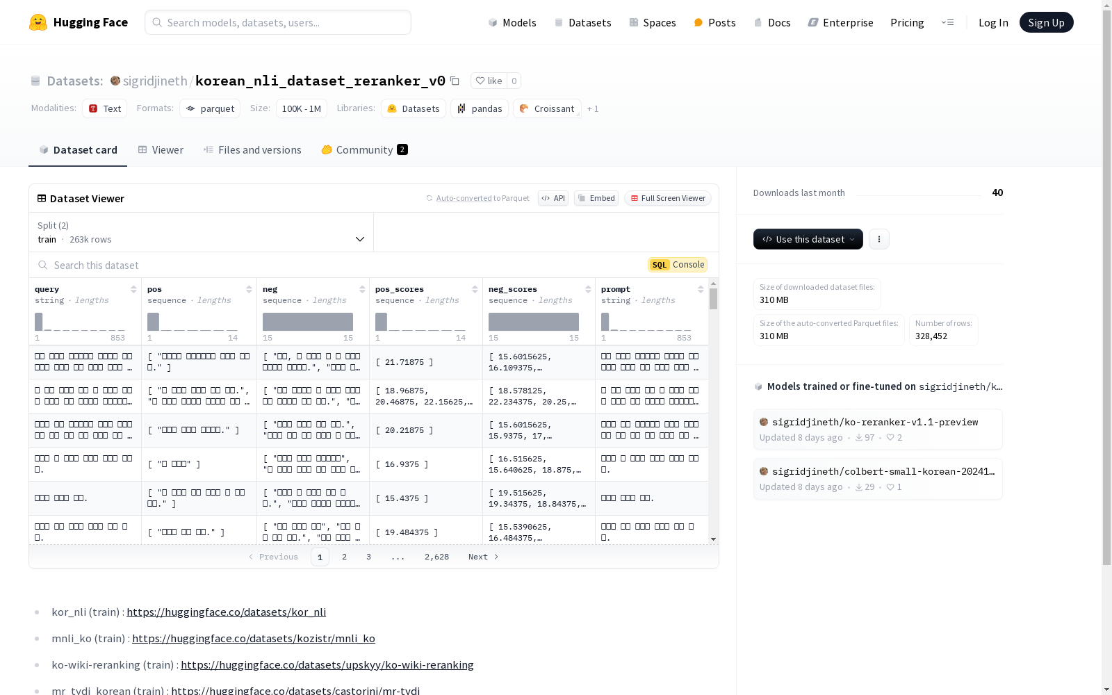
Task: Sort the pos column
Action: coord(249,289)
